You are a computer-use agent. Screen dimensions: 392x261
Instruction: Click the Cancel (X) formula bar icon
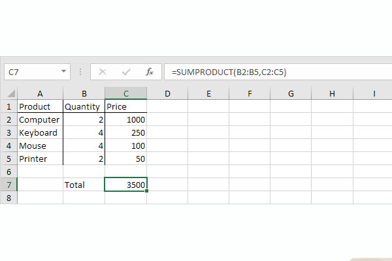[103, 71]
